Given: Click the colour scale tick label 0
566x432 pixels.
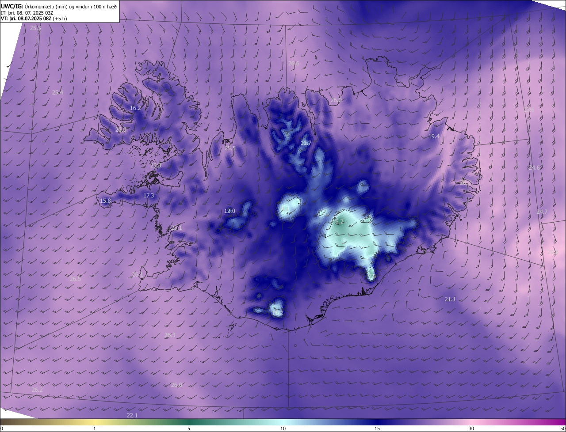Looking at the screenshot, I should [1, 428].
